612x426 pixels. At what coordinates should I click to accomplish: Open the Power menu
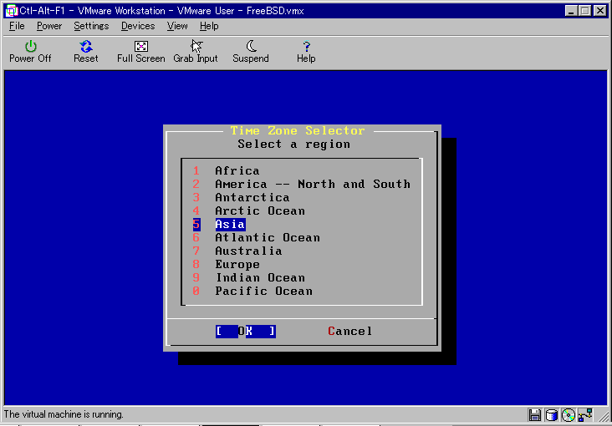coord(49,26)
